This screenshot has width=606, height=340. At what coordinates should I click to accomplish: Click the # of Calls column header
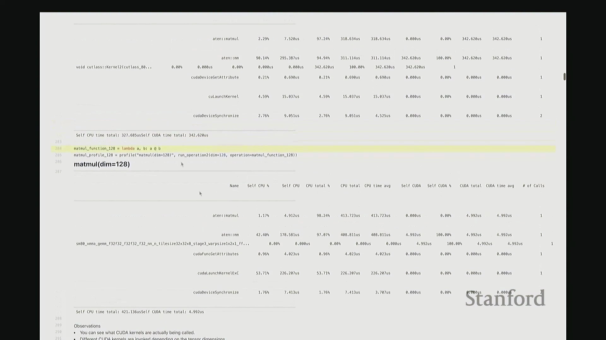point(533,186)
